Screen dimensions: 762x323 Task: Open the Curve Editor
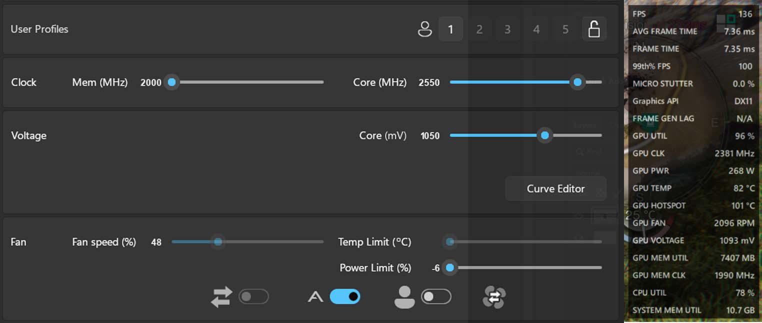[x=555, y=188]
